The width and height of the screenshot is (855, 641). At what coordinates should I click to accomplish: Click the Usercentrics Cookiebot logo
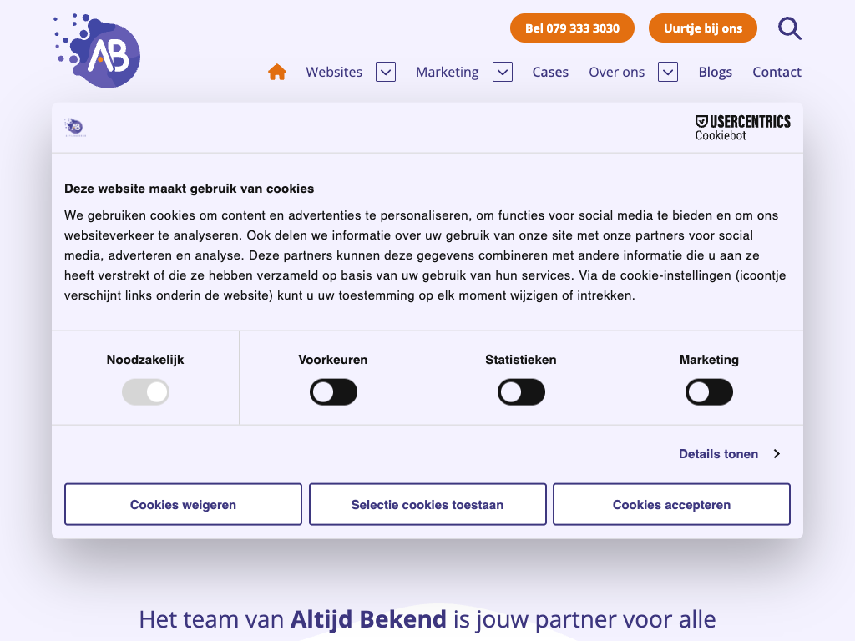(742, 128)
